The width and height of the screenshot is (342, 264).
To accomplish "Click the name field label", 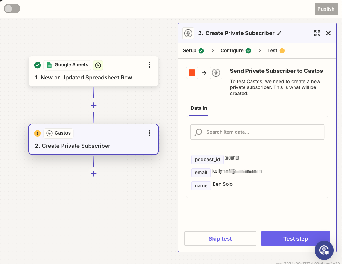I will (201, 186).
